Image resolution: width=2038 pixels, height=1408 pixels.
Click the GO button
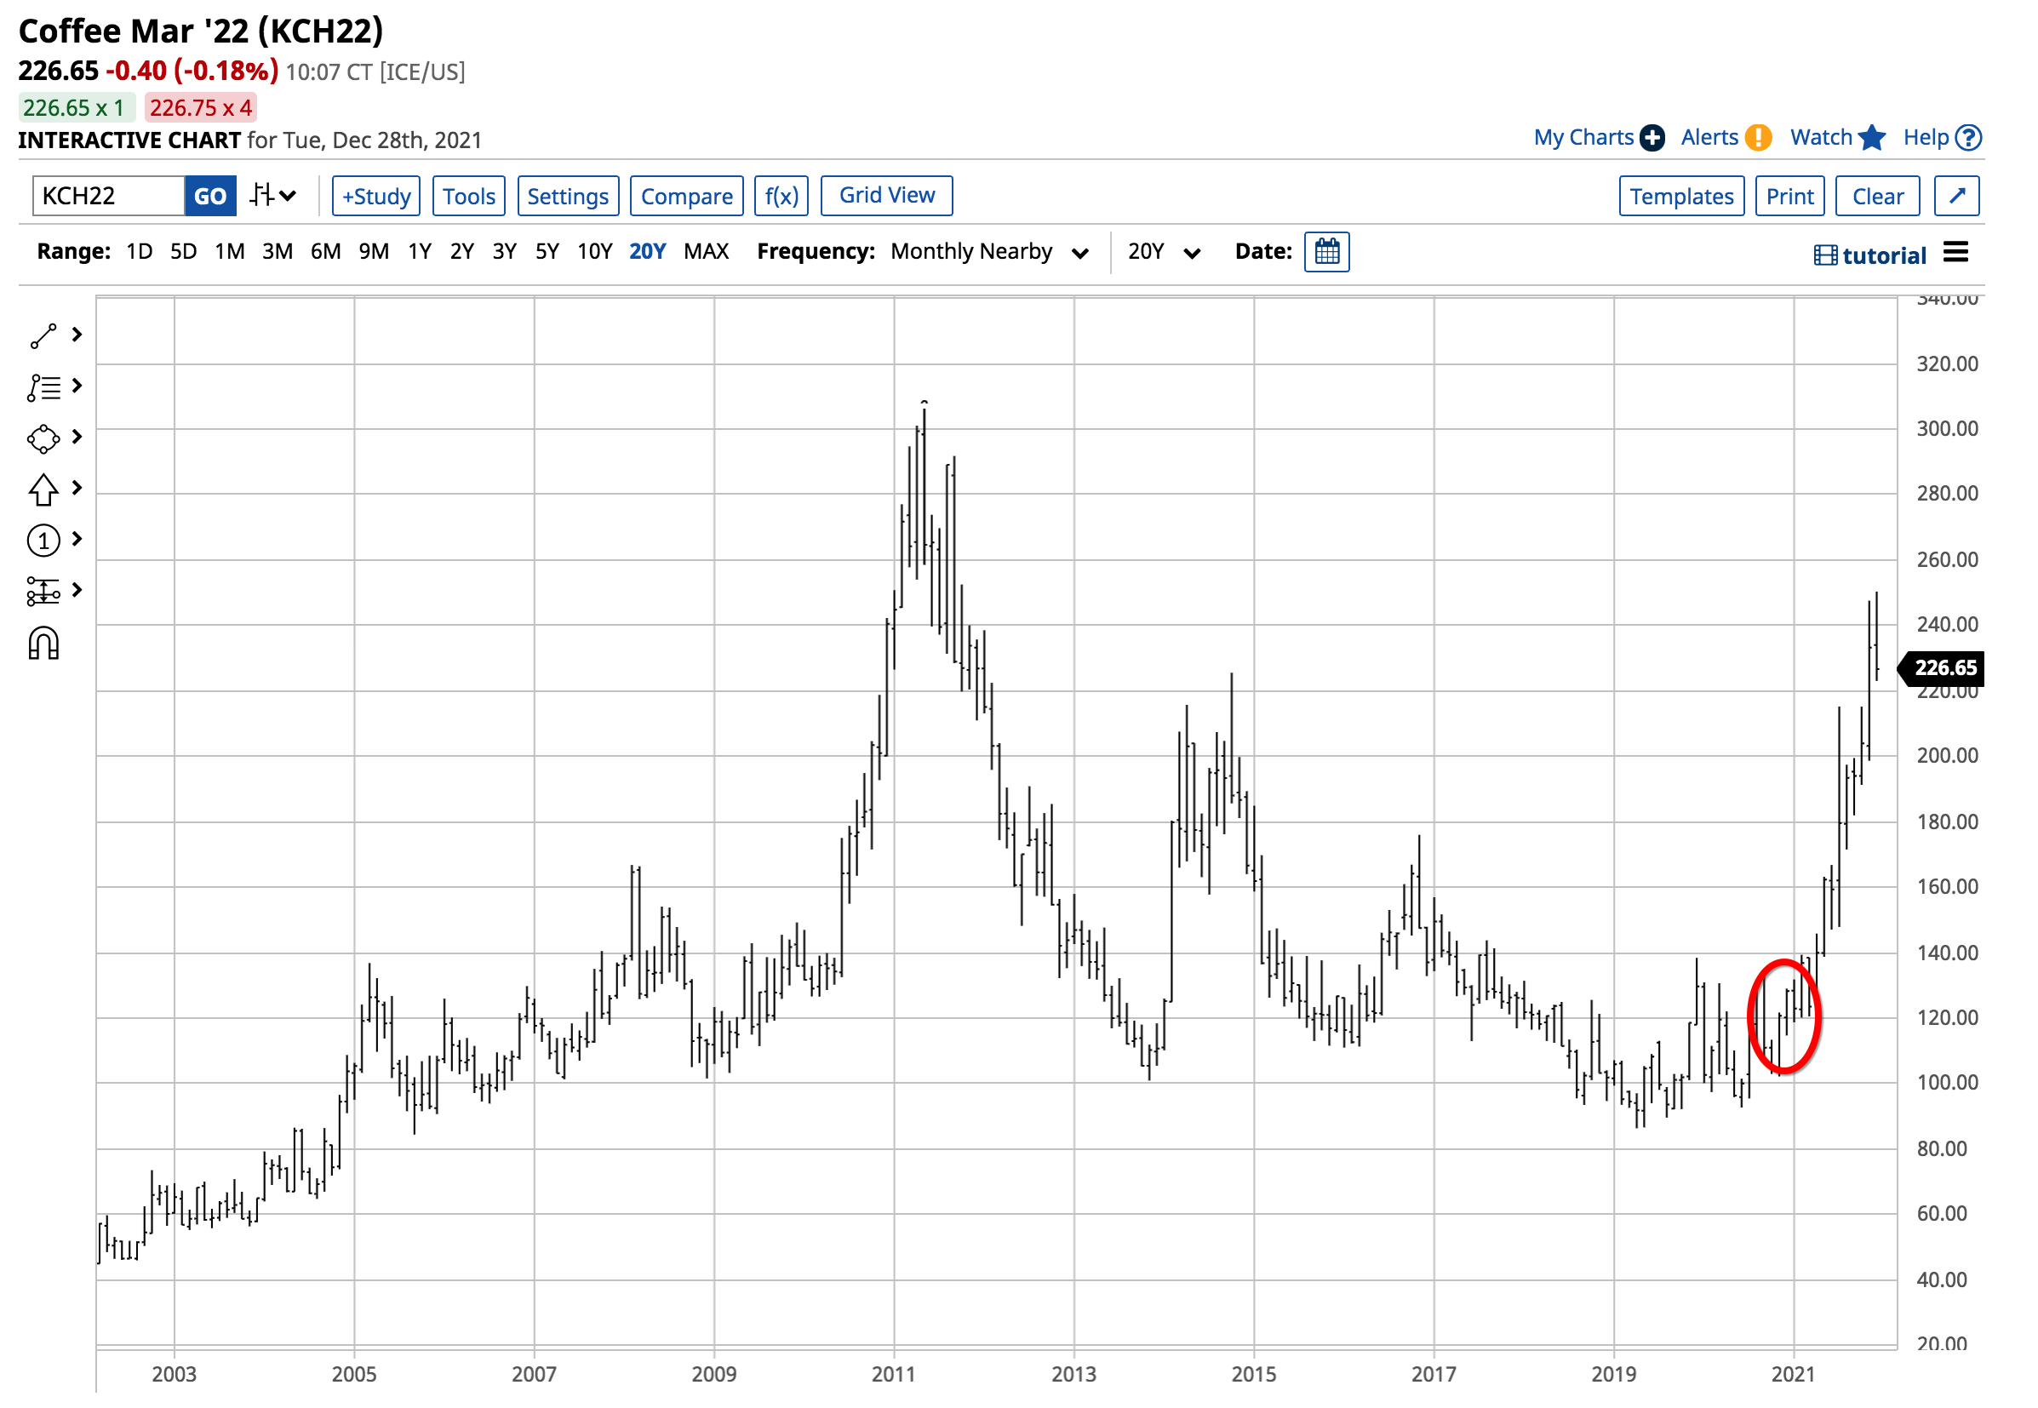pyautogui.click(x=210, y=195)
